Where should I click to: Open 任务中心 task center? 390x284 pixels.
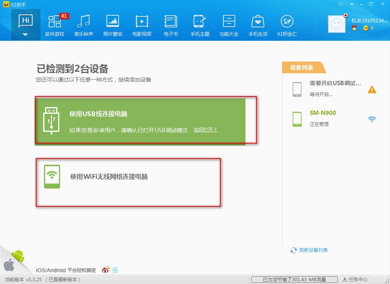point(355,280)
